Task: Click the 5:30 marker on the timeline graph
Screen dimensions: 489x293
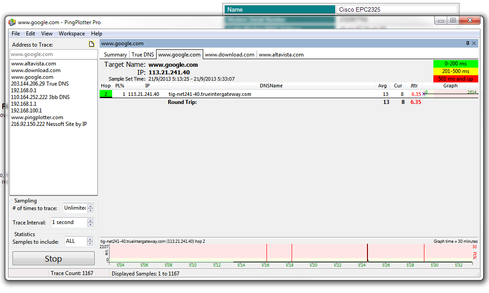Action: pos(434,265)
